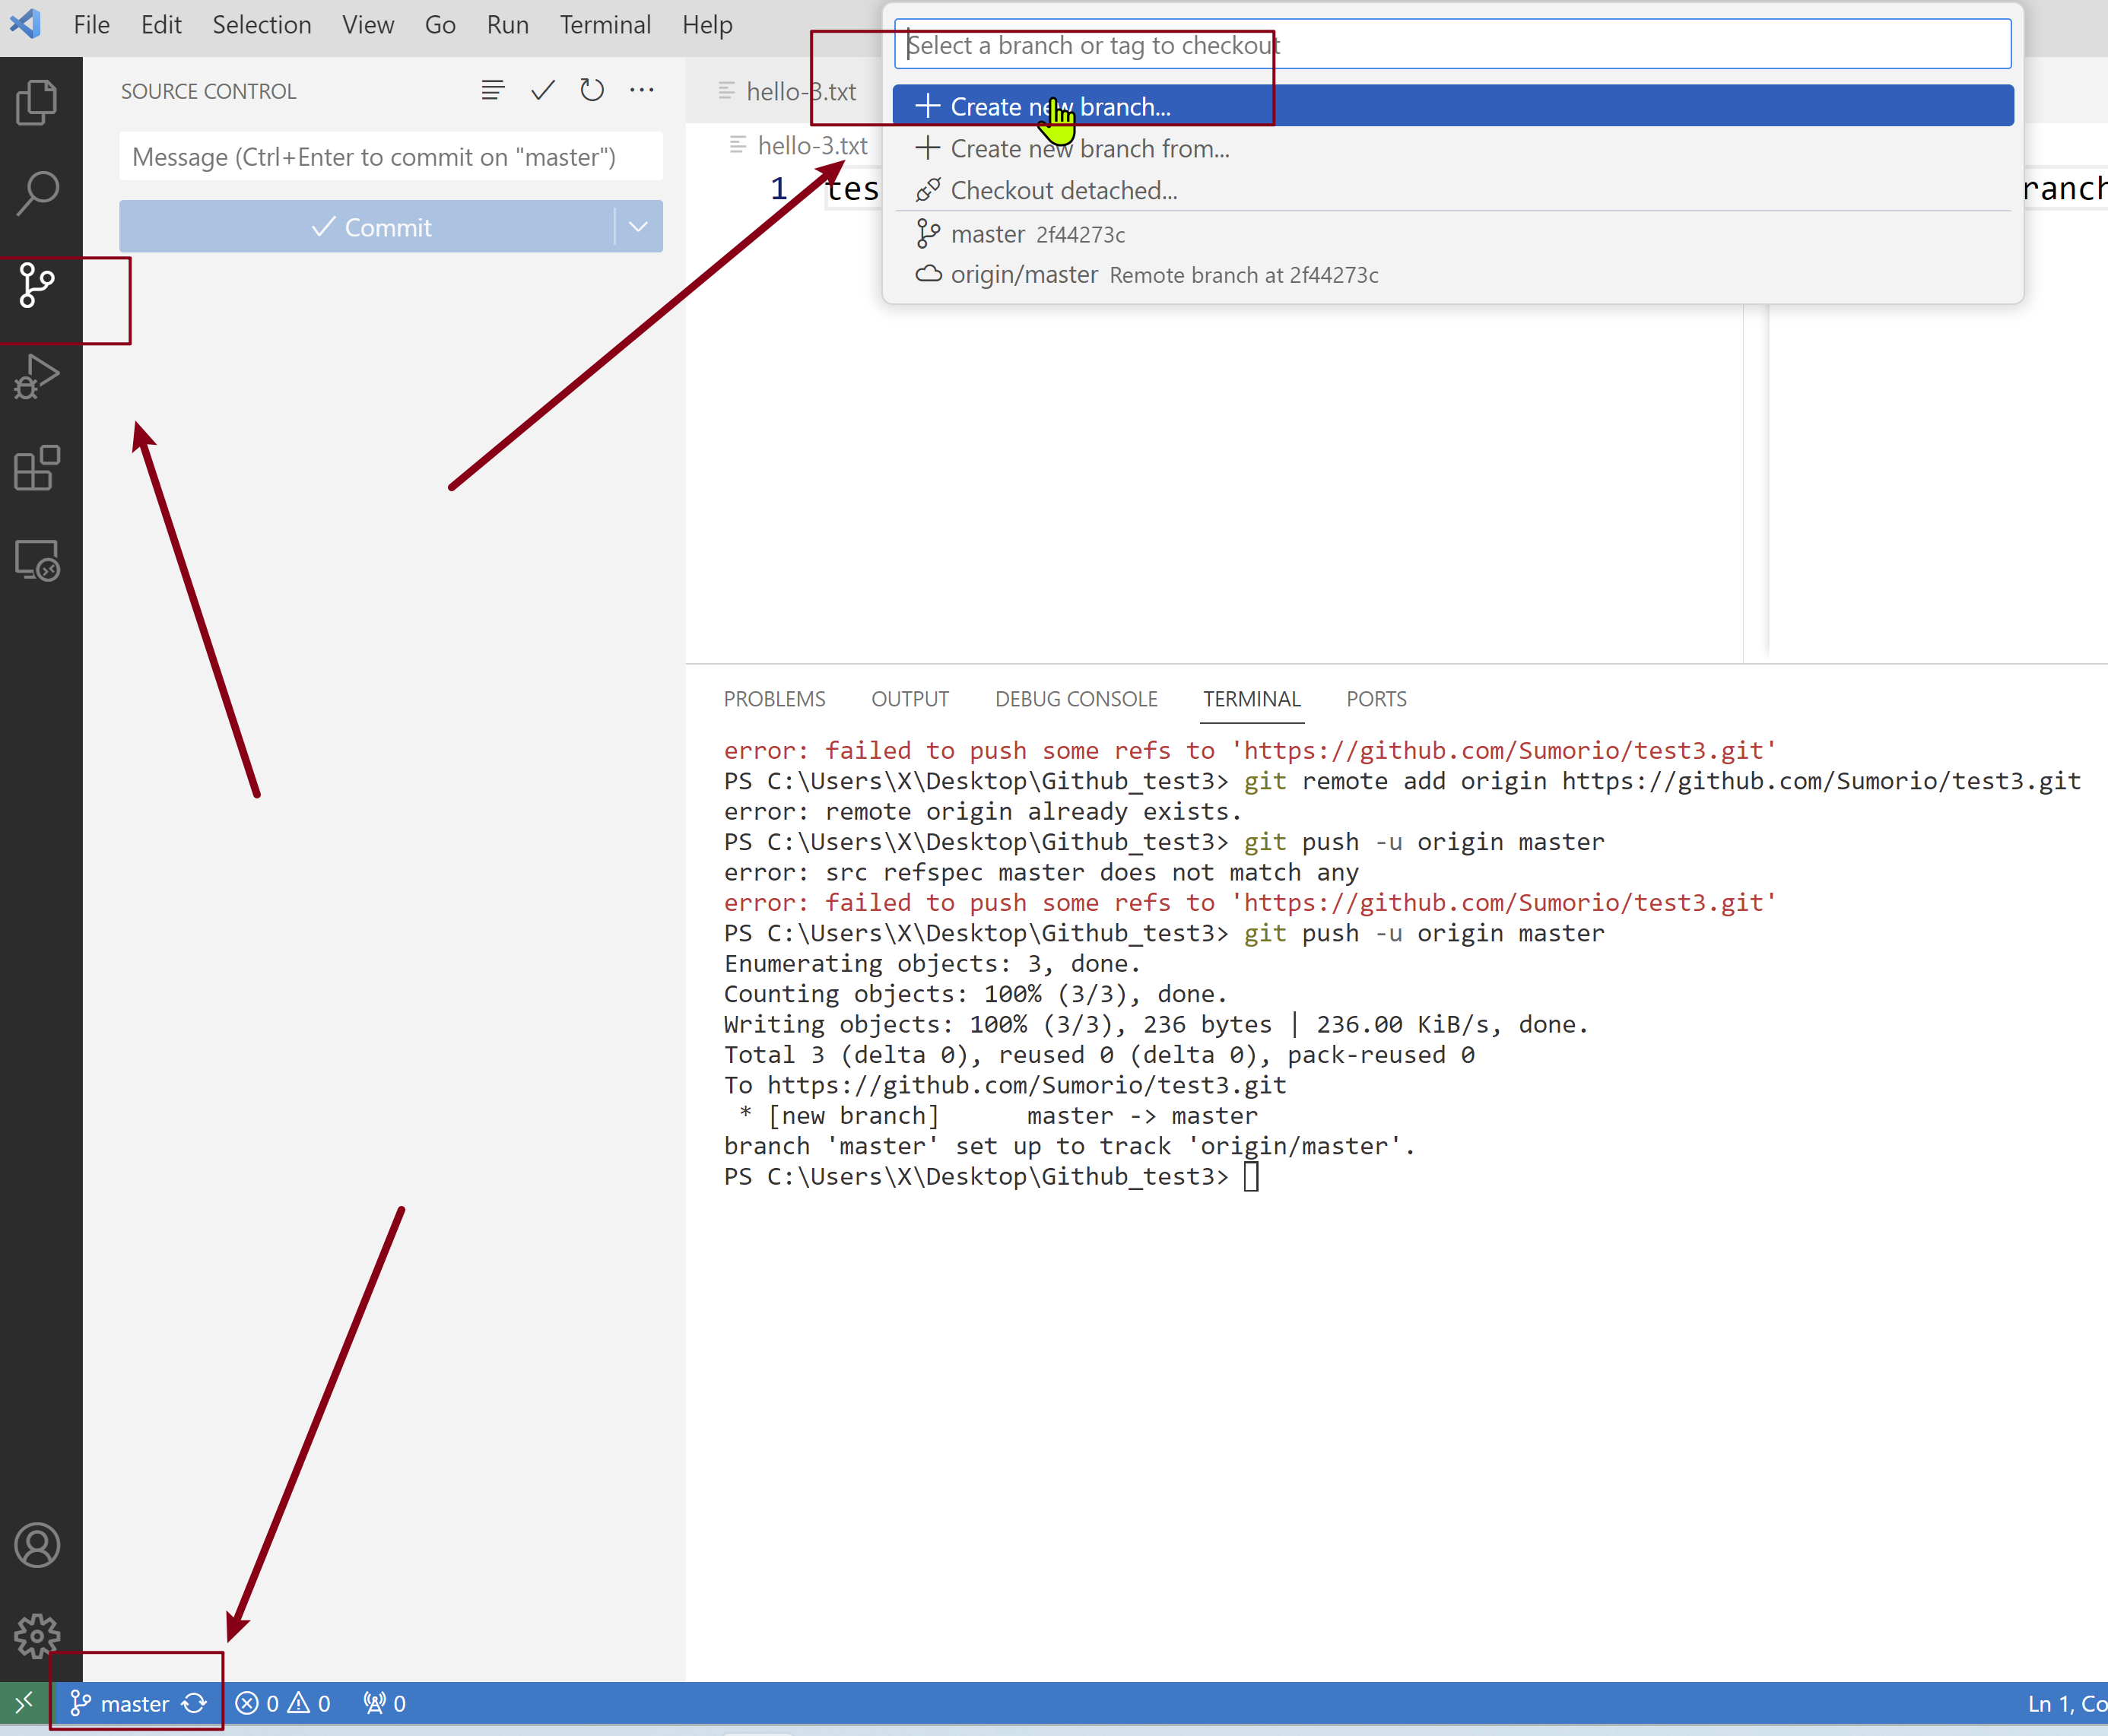The image size is (2108, 1736).
Task: Click the Accounts icon
Action: tap(37, 1545)
